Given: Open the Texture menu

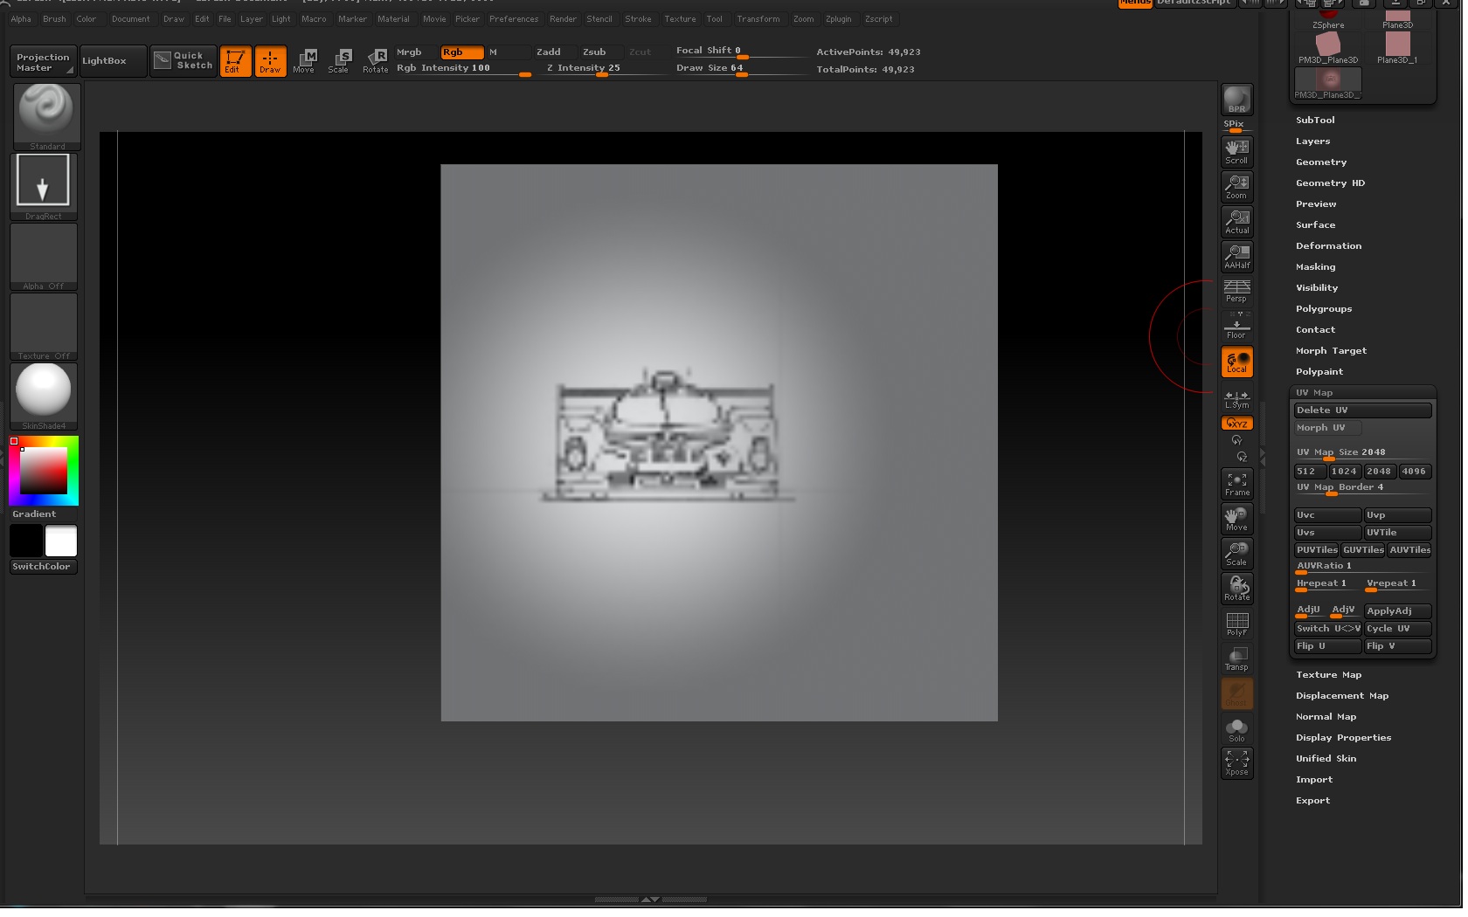Looking at the screenshot, I should pos(680,18).
